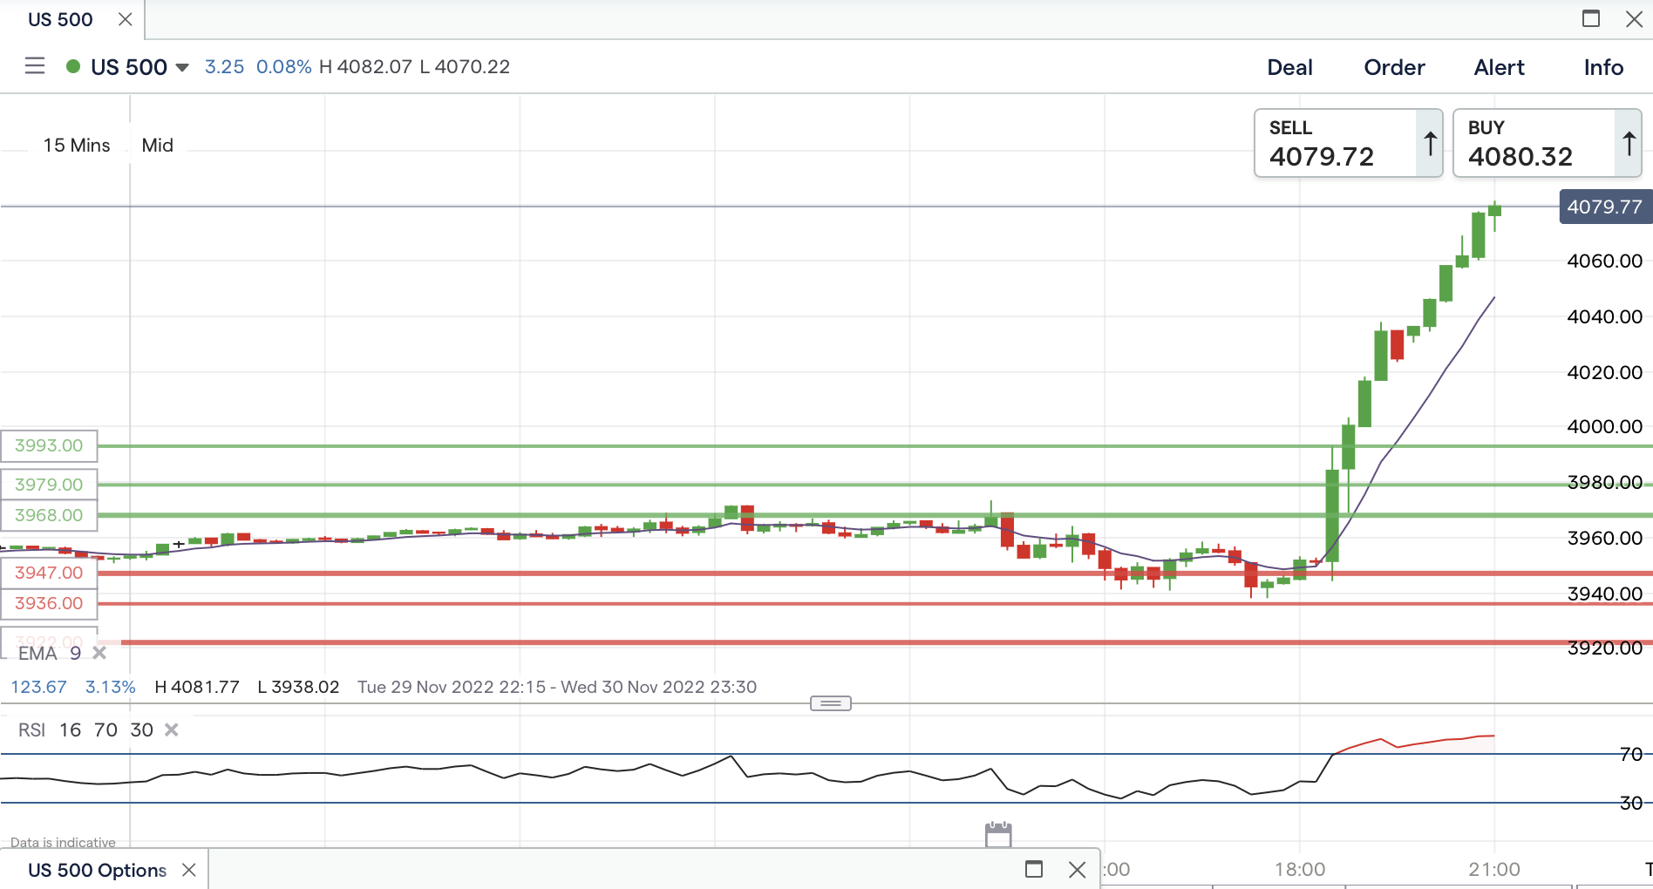Select the 3979.00 level label
Viewport: 1653px width, 889px height.
(49, 485)
